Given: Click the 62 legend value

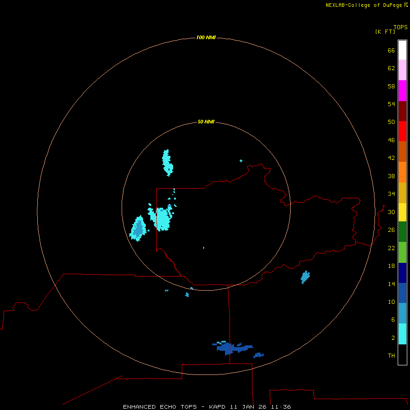Looking at the screenshot, I should (x=391, y=68).
